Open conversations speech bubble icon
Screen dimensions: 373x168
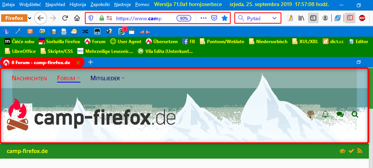340,114
